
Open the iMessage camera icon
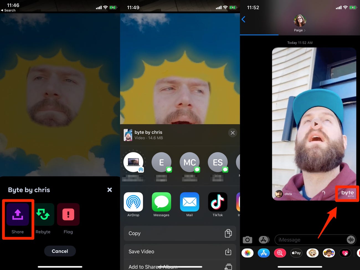pyautogui.click(x=247, y=240)
